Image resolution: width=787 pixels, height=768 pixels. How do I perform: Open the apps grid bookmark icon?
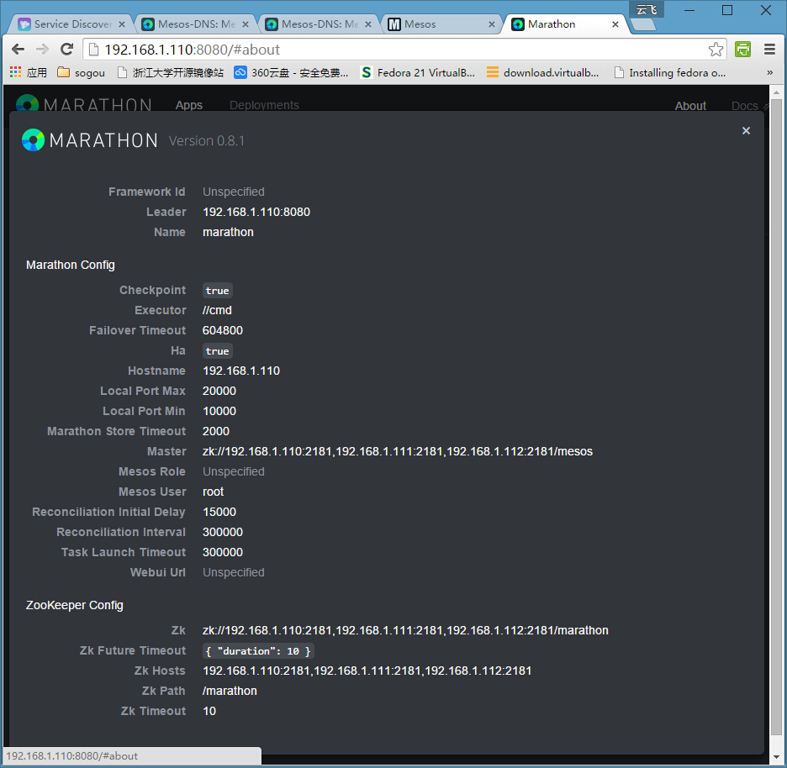coord(16,73)
